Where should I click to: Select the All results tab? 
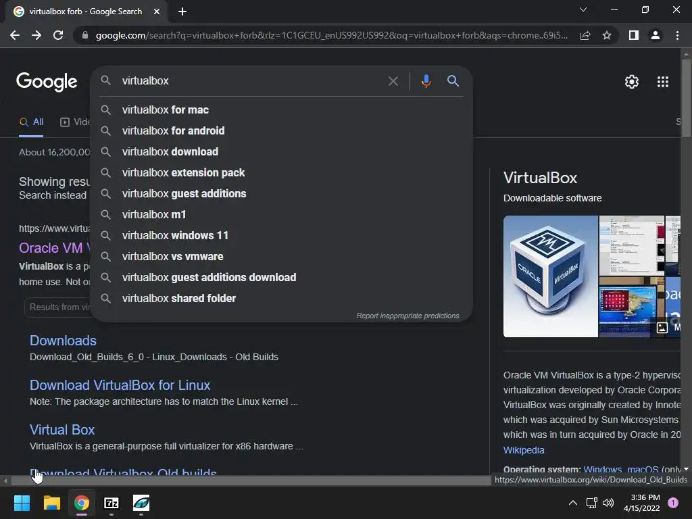(31, 122)
